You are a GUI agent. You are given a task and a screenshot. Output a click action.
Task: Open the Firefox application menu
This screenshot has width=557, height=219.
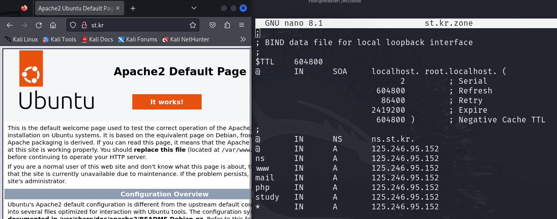(x=242, y=25)
